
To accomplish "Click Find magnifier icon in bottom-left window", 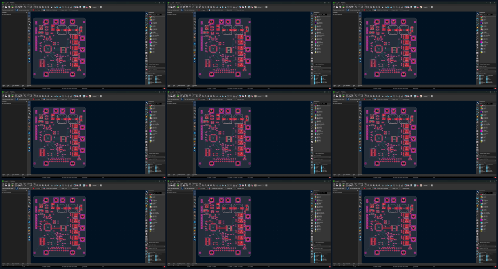I will 31,185.
